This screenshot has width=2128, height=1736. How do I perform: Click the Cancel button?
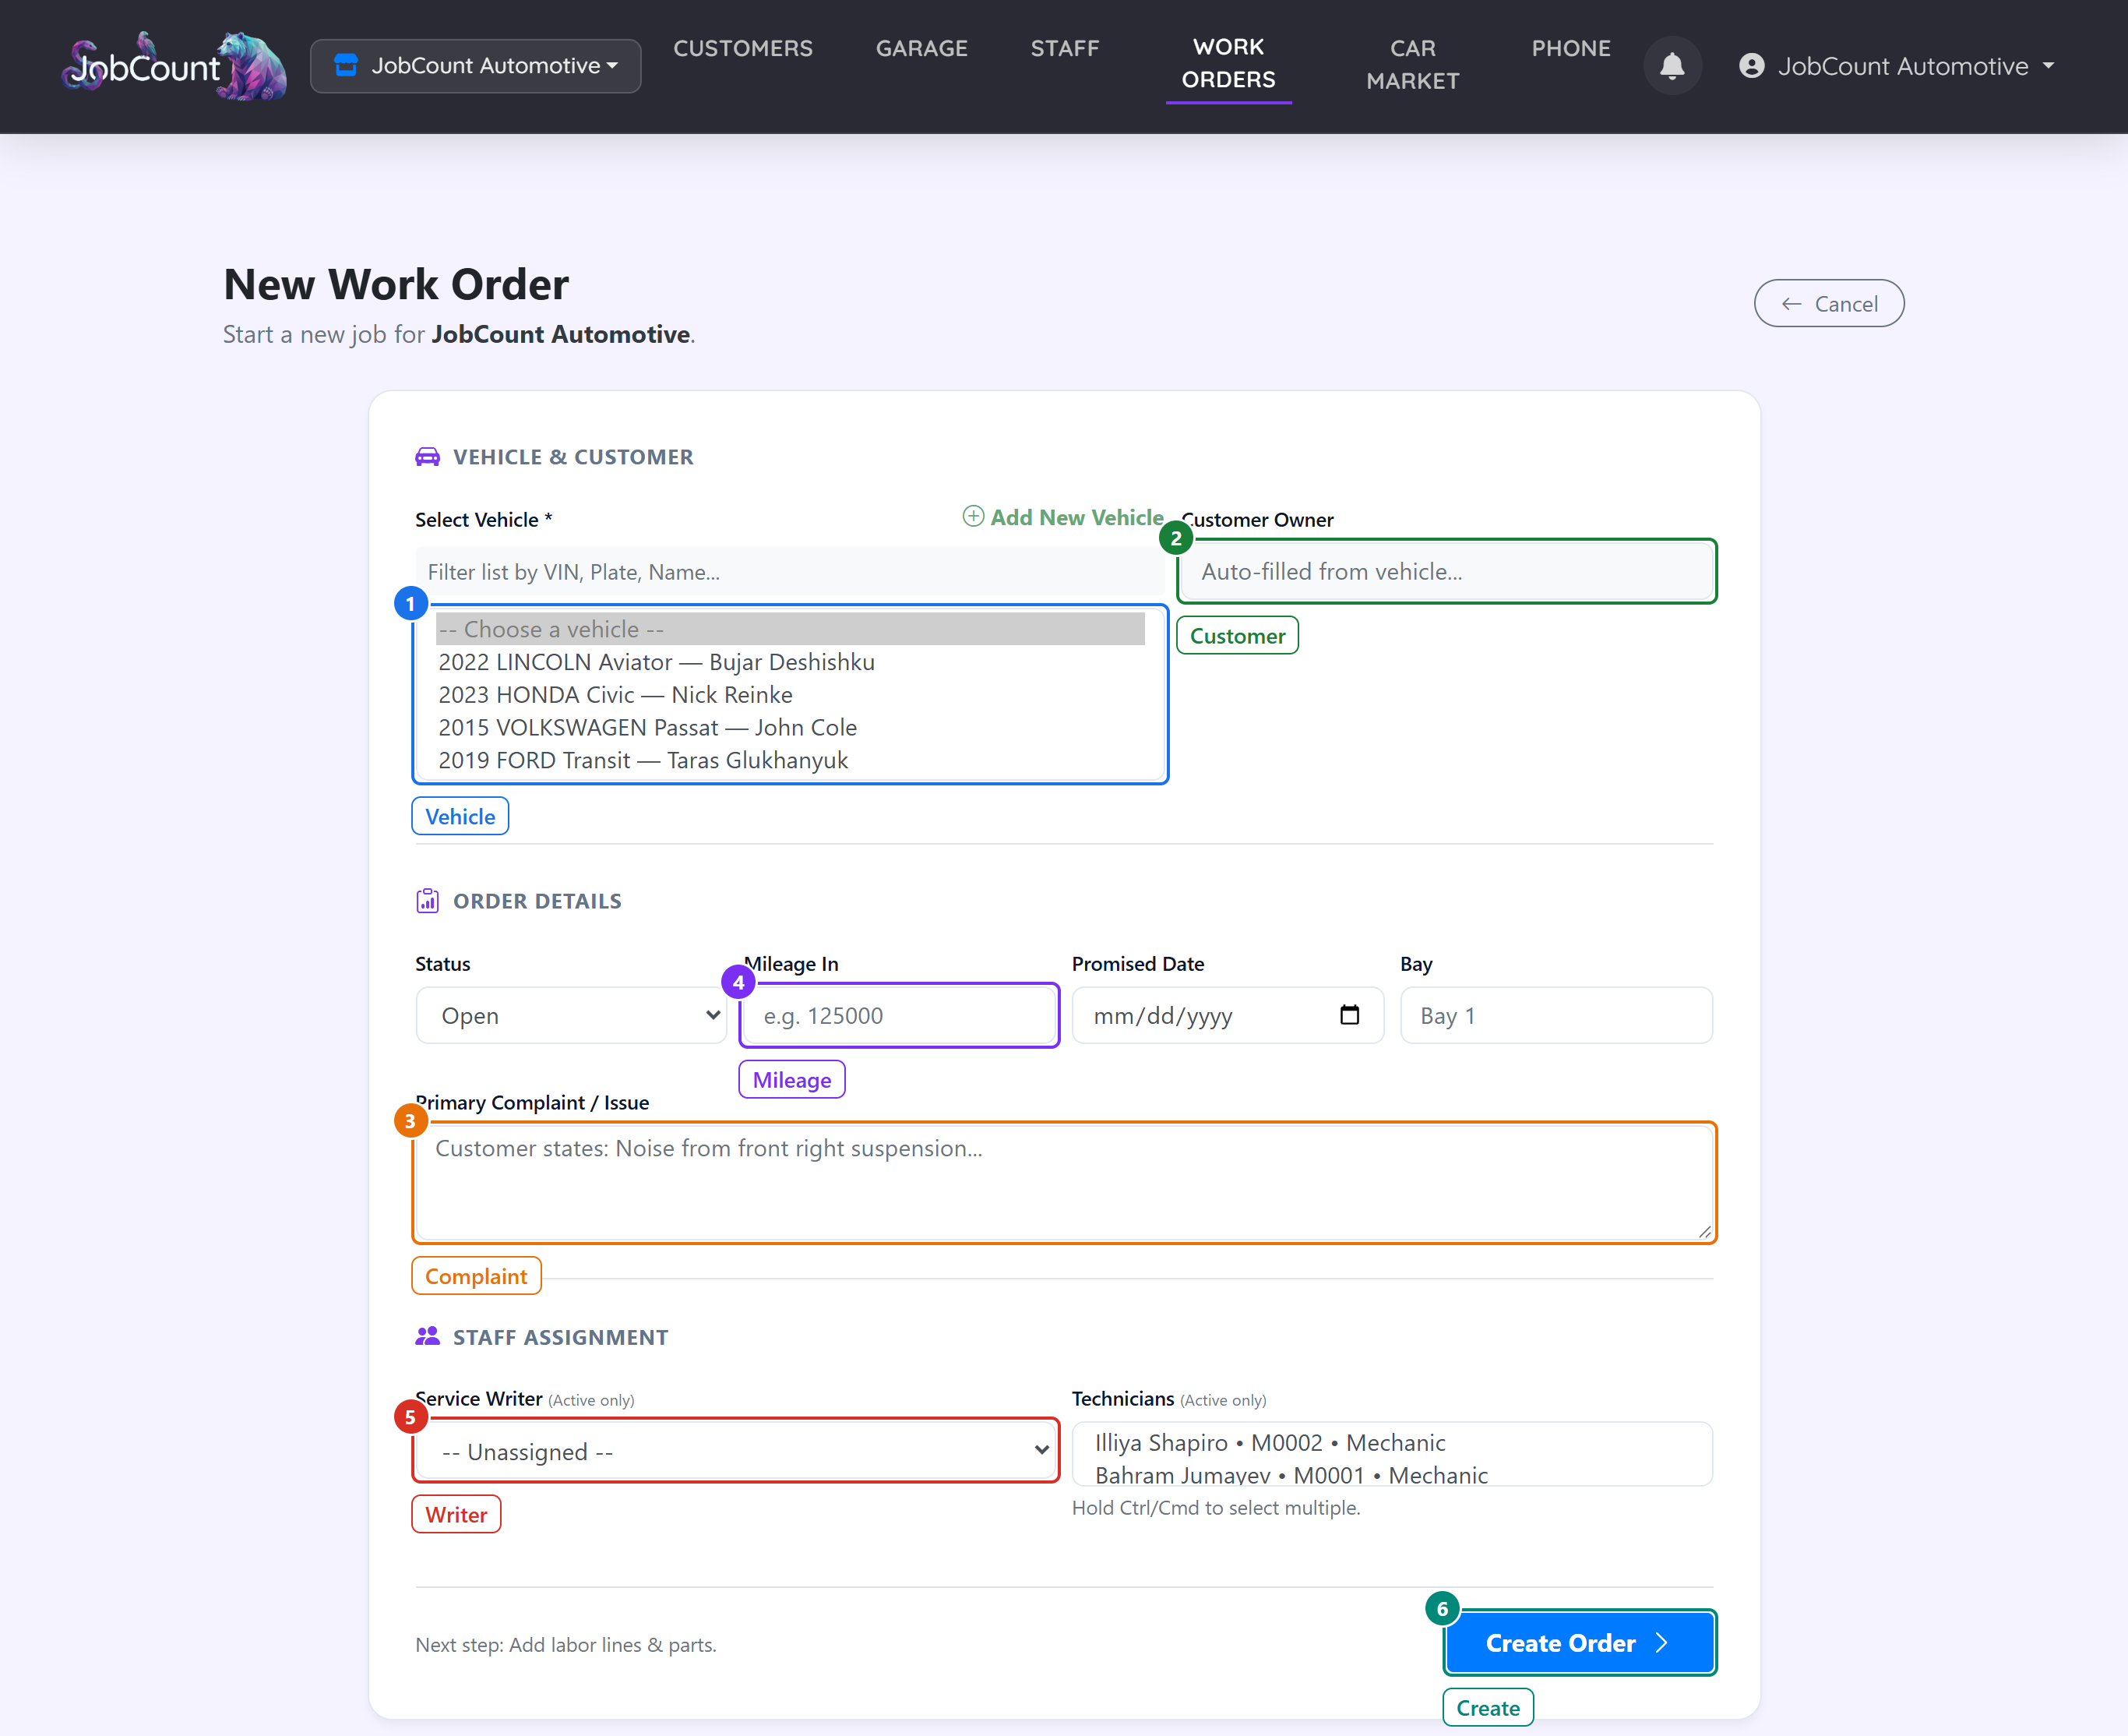[1828, 303]
